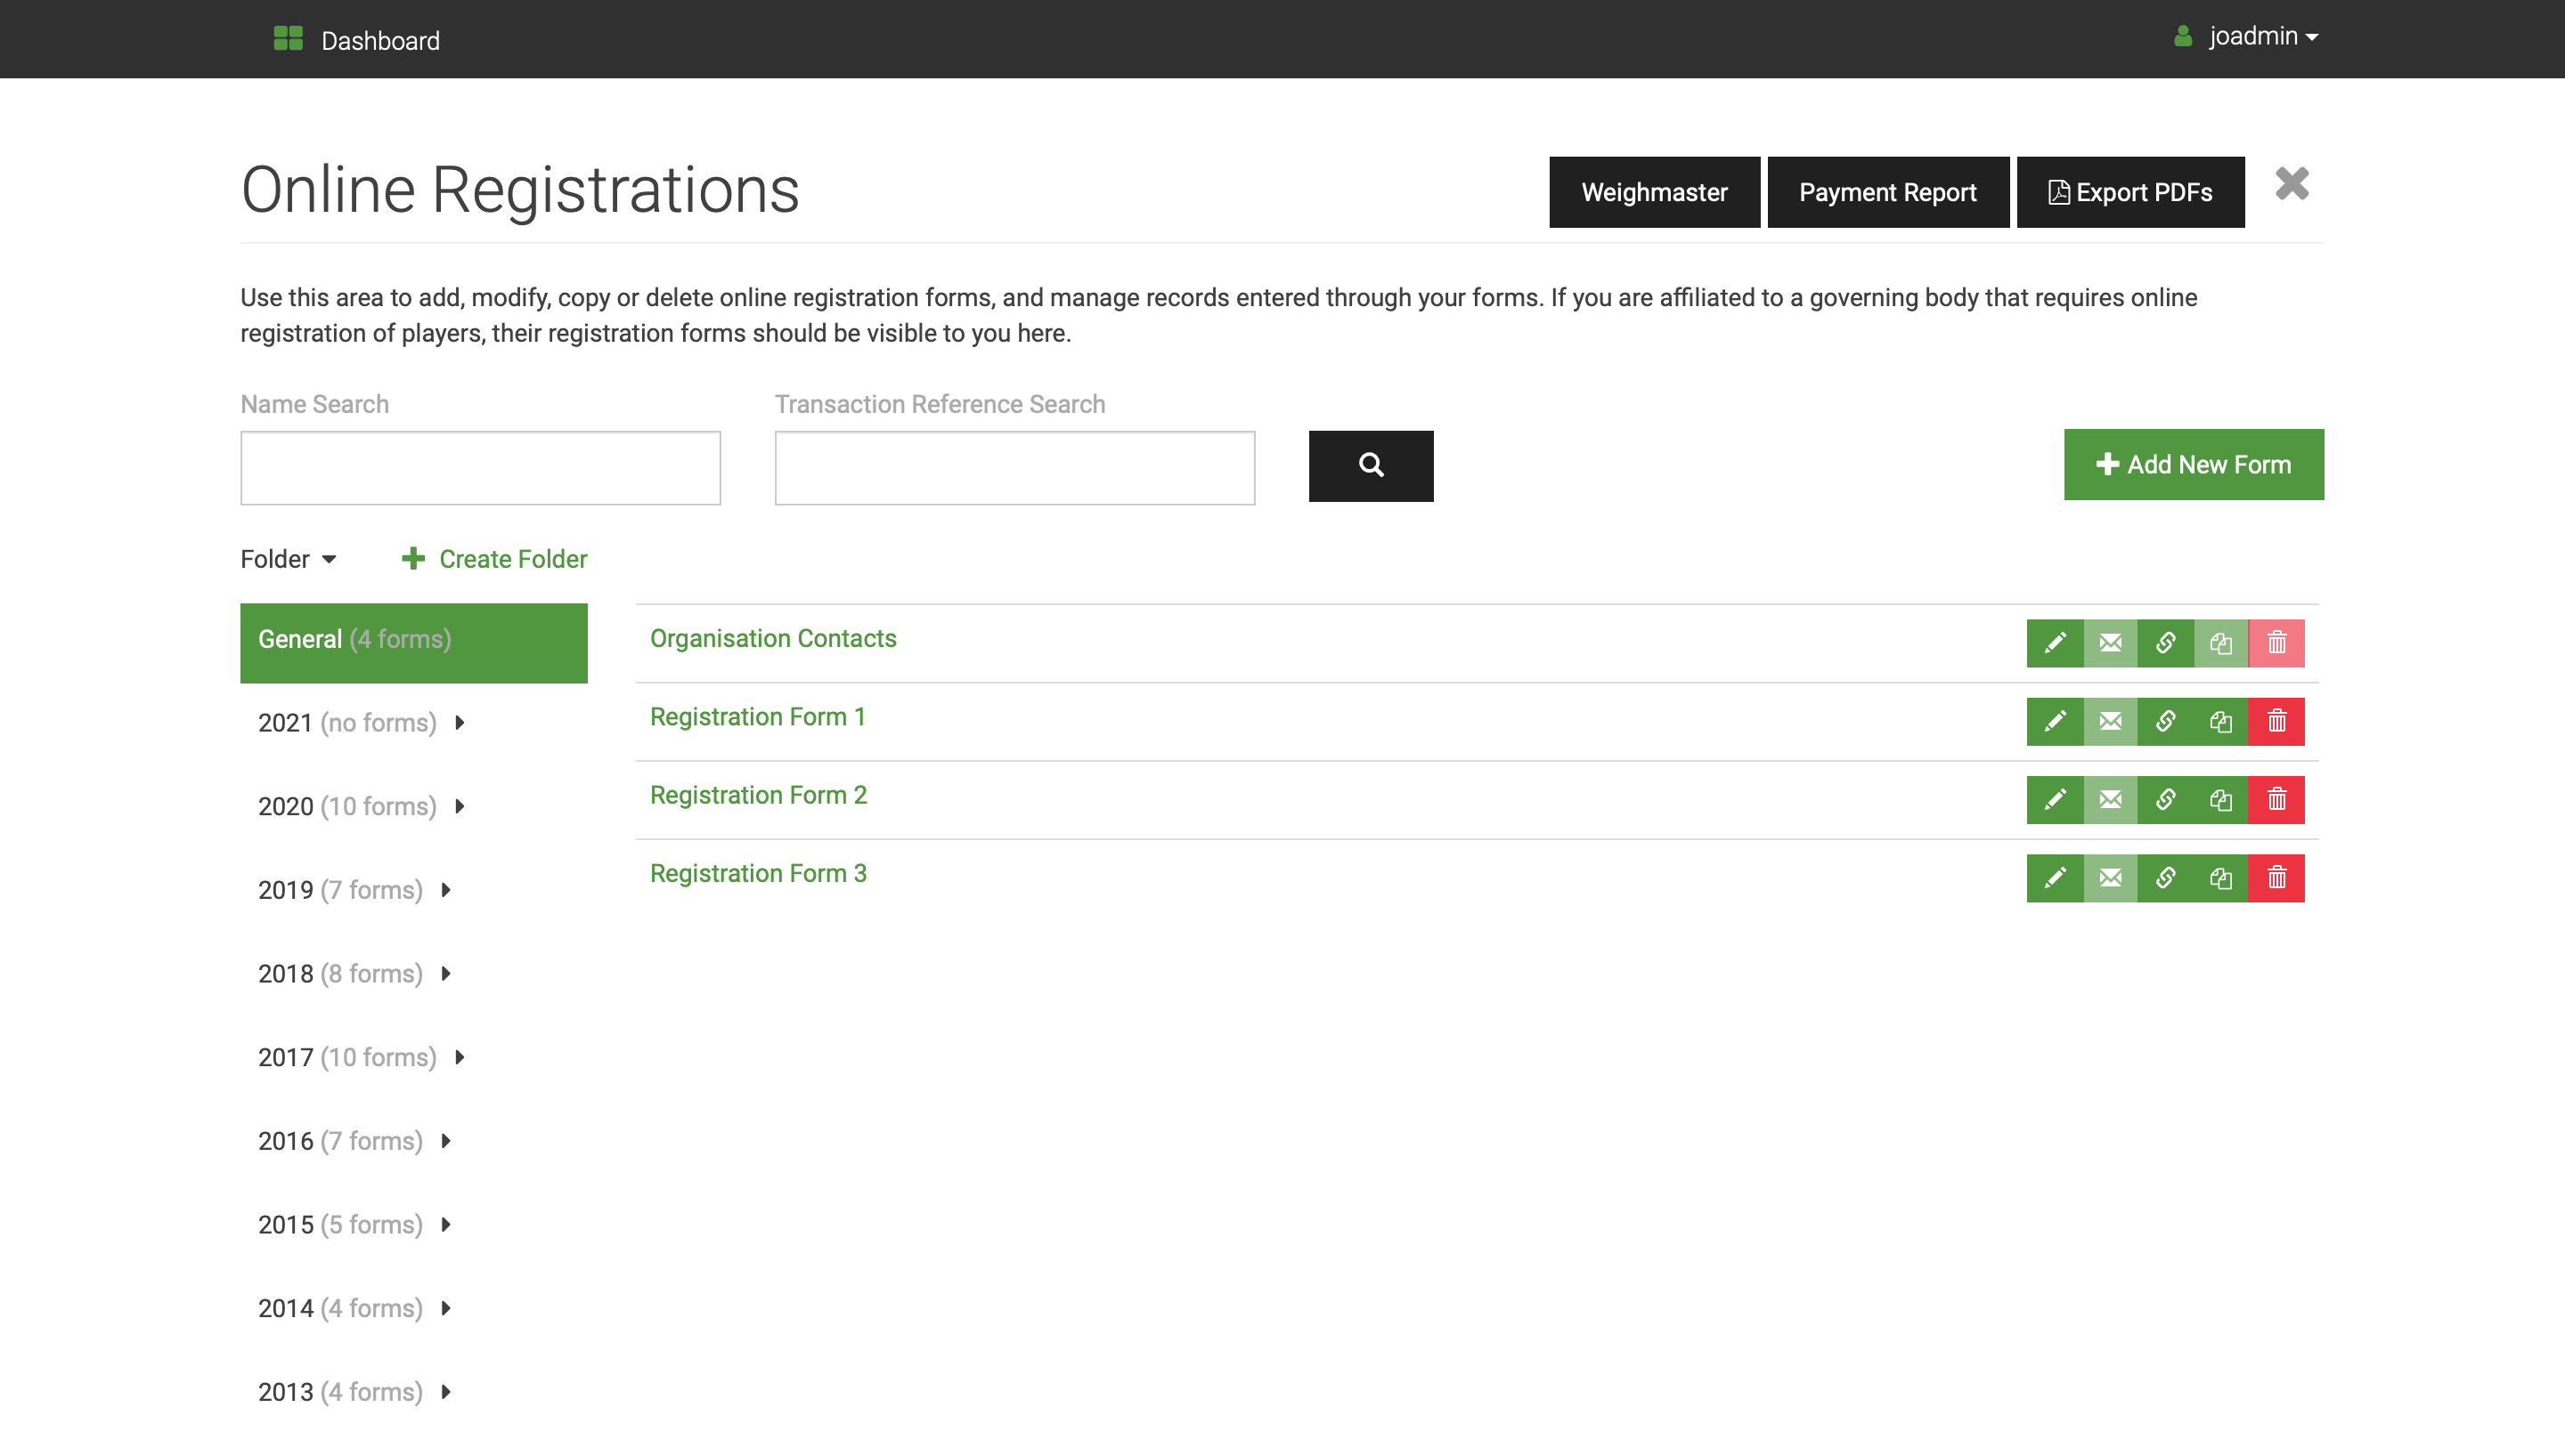Open Registration Form 2 link
The image size is (2565, 1456).
click(758, 795)
